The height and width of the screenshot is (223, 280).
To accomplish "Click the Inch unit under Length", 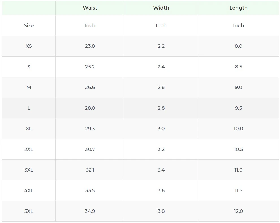I will pos(238,25).
